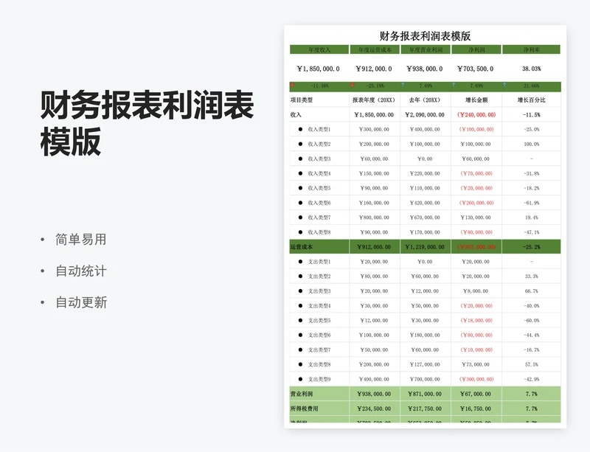Click the 100.0% growth cell
Viewport: 590px width, 452px height.
[531, 144]
